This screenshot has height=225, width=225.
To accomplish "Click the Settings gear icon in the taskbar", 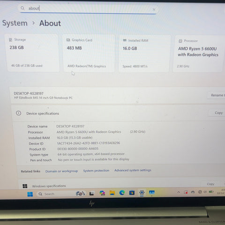I will [142, 193].
